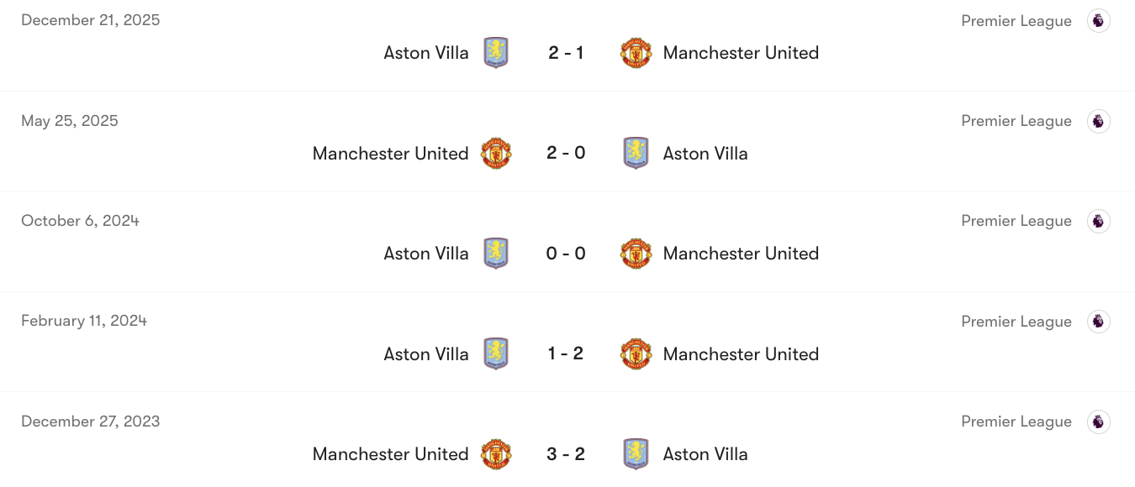This screenshot has height=487, width=1135.
Task: Click the Aston Villa badge in the May 25 match
Action: [636, 153]
